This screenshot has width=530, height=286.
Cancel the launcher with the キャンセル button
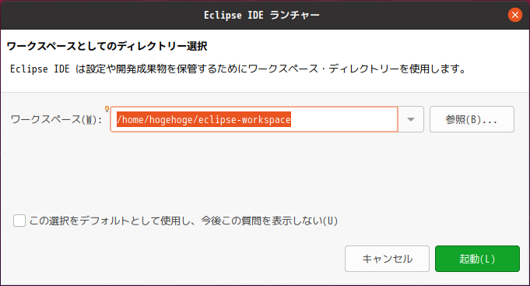point(387,259)
